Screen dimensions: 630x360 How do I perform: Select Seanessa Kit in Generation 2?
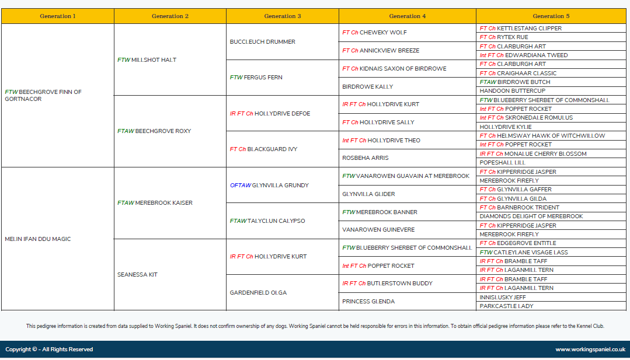click(x=137, y=274)
